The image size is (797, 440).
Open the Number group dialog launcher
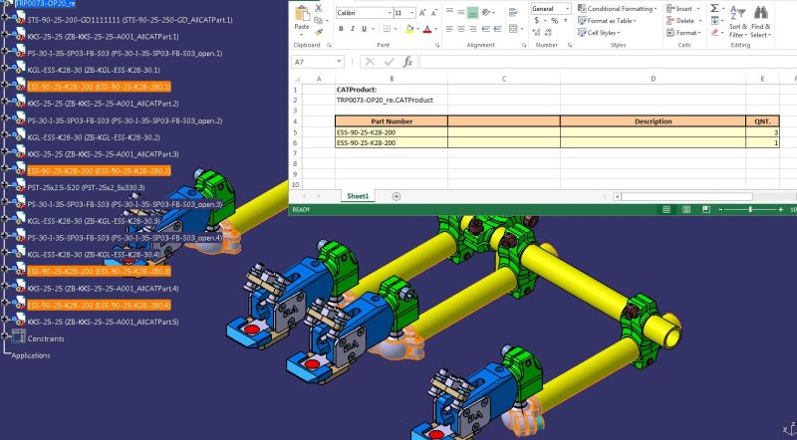pos(569,45)
